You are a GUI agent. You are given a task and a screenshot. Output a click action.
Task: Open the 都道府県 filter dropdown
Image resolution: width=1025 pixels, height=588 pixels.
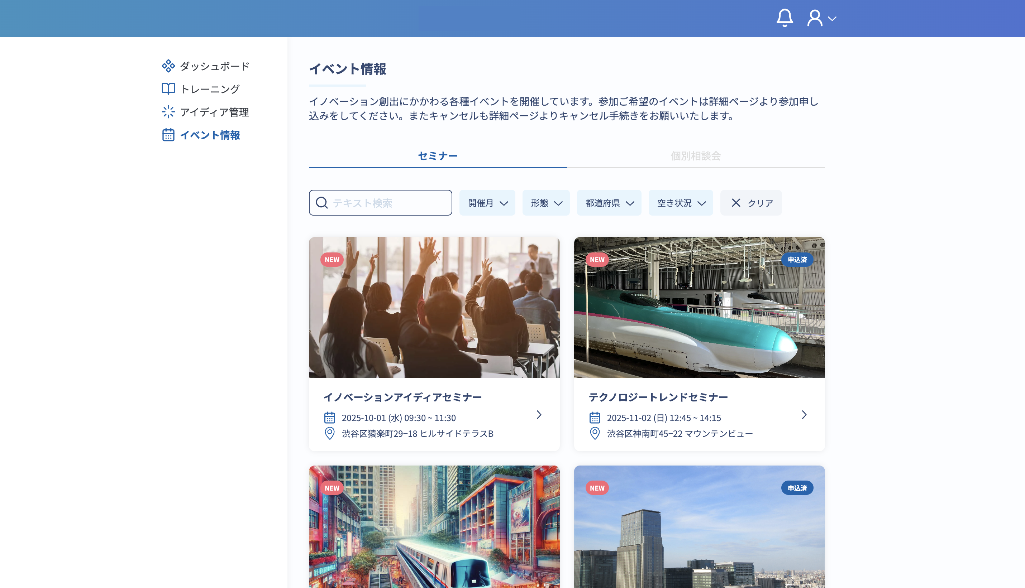pyautogui.click(x=609, y=203)
